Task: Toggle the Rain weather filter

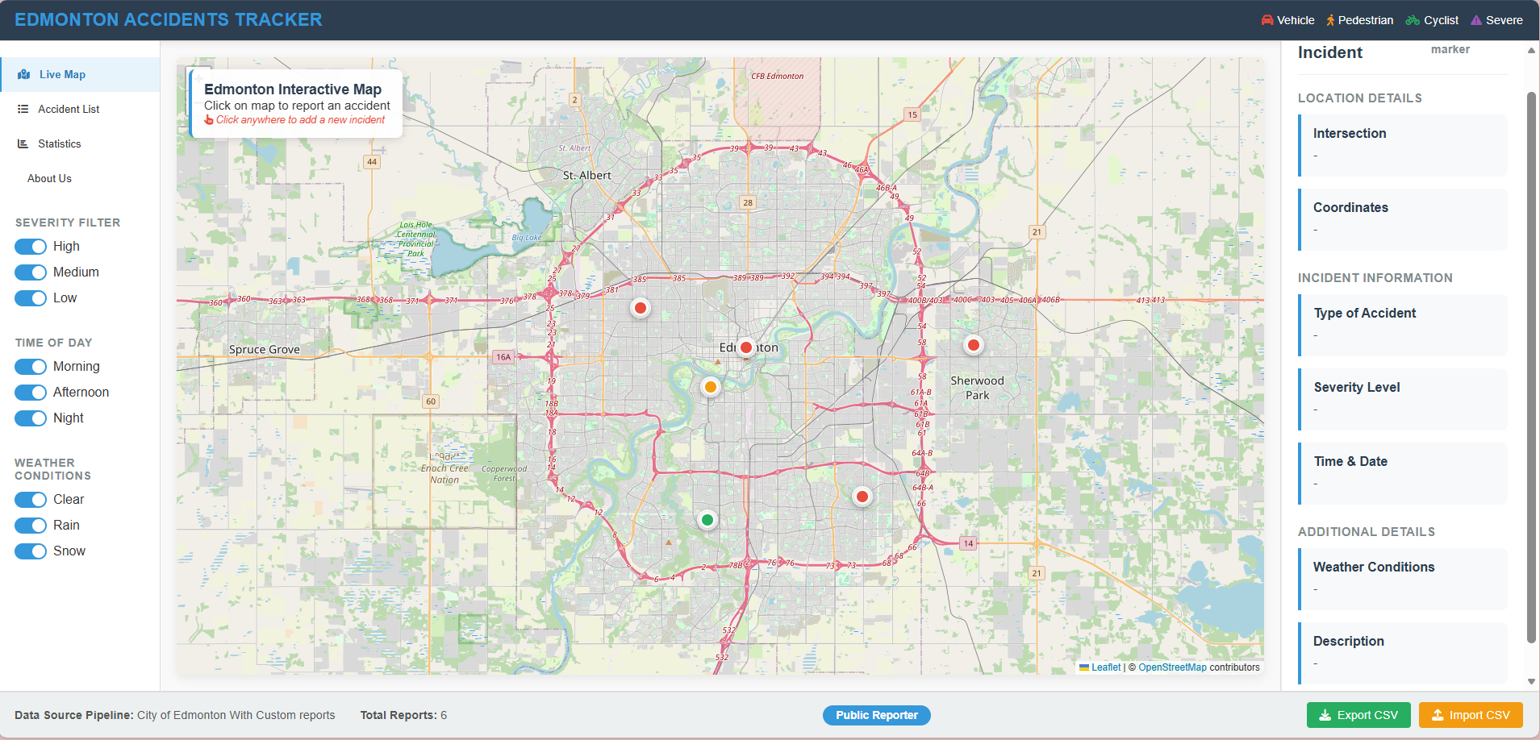Action: coord(31,526)
